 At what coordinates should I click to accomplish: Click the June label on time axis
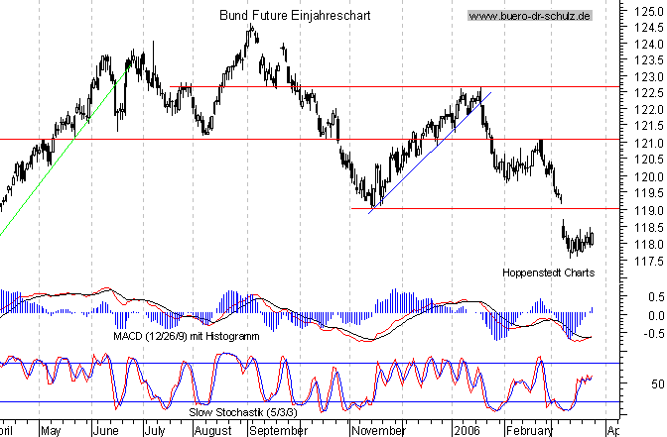(107, 431)
